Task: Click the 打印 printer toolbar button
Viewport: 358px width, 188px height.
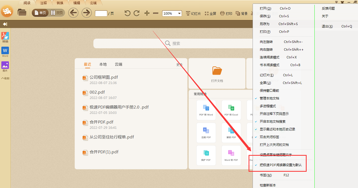Action: coord(226,13)
